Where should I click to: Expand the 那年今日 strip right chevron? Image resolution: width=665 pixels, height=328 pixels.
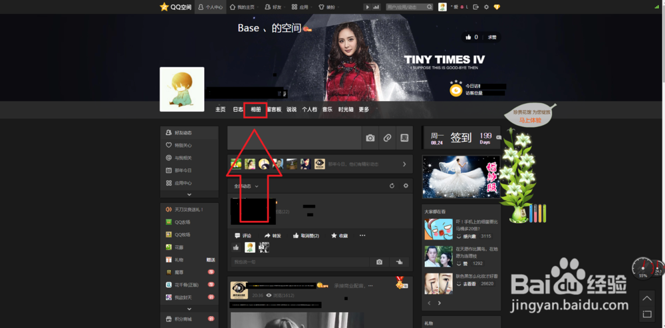click(x=404, y=164)
